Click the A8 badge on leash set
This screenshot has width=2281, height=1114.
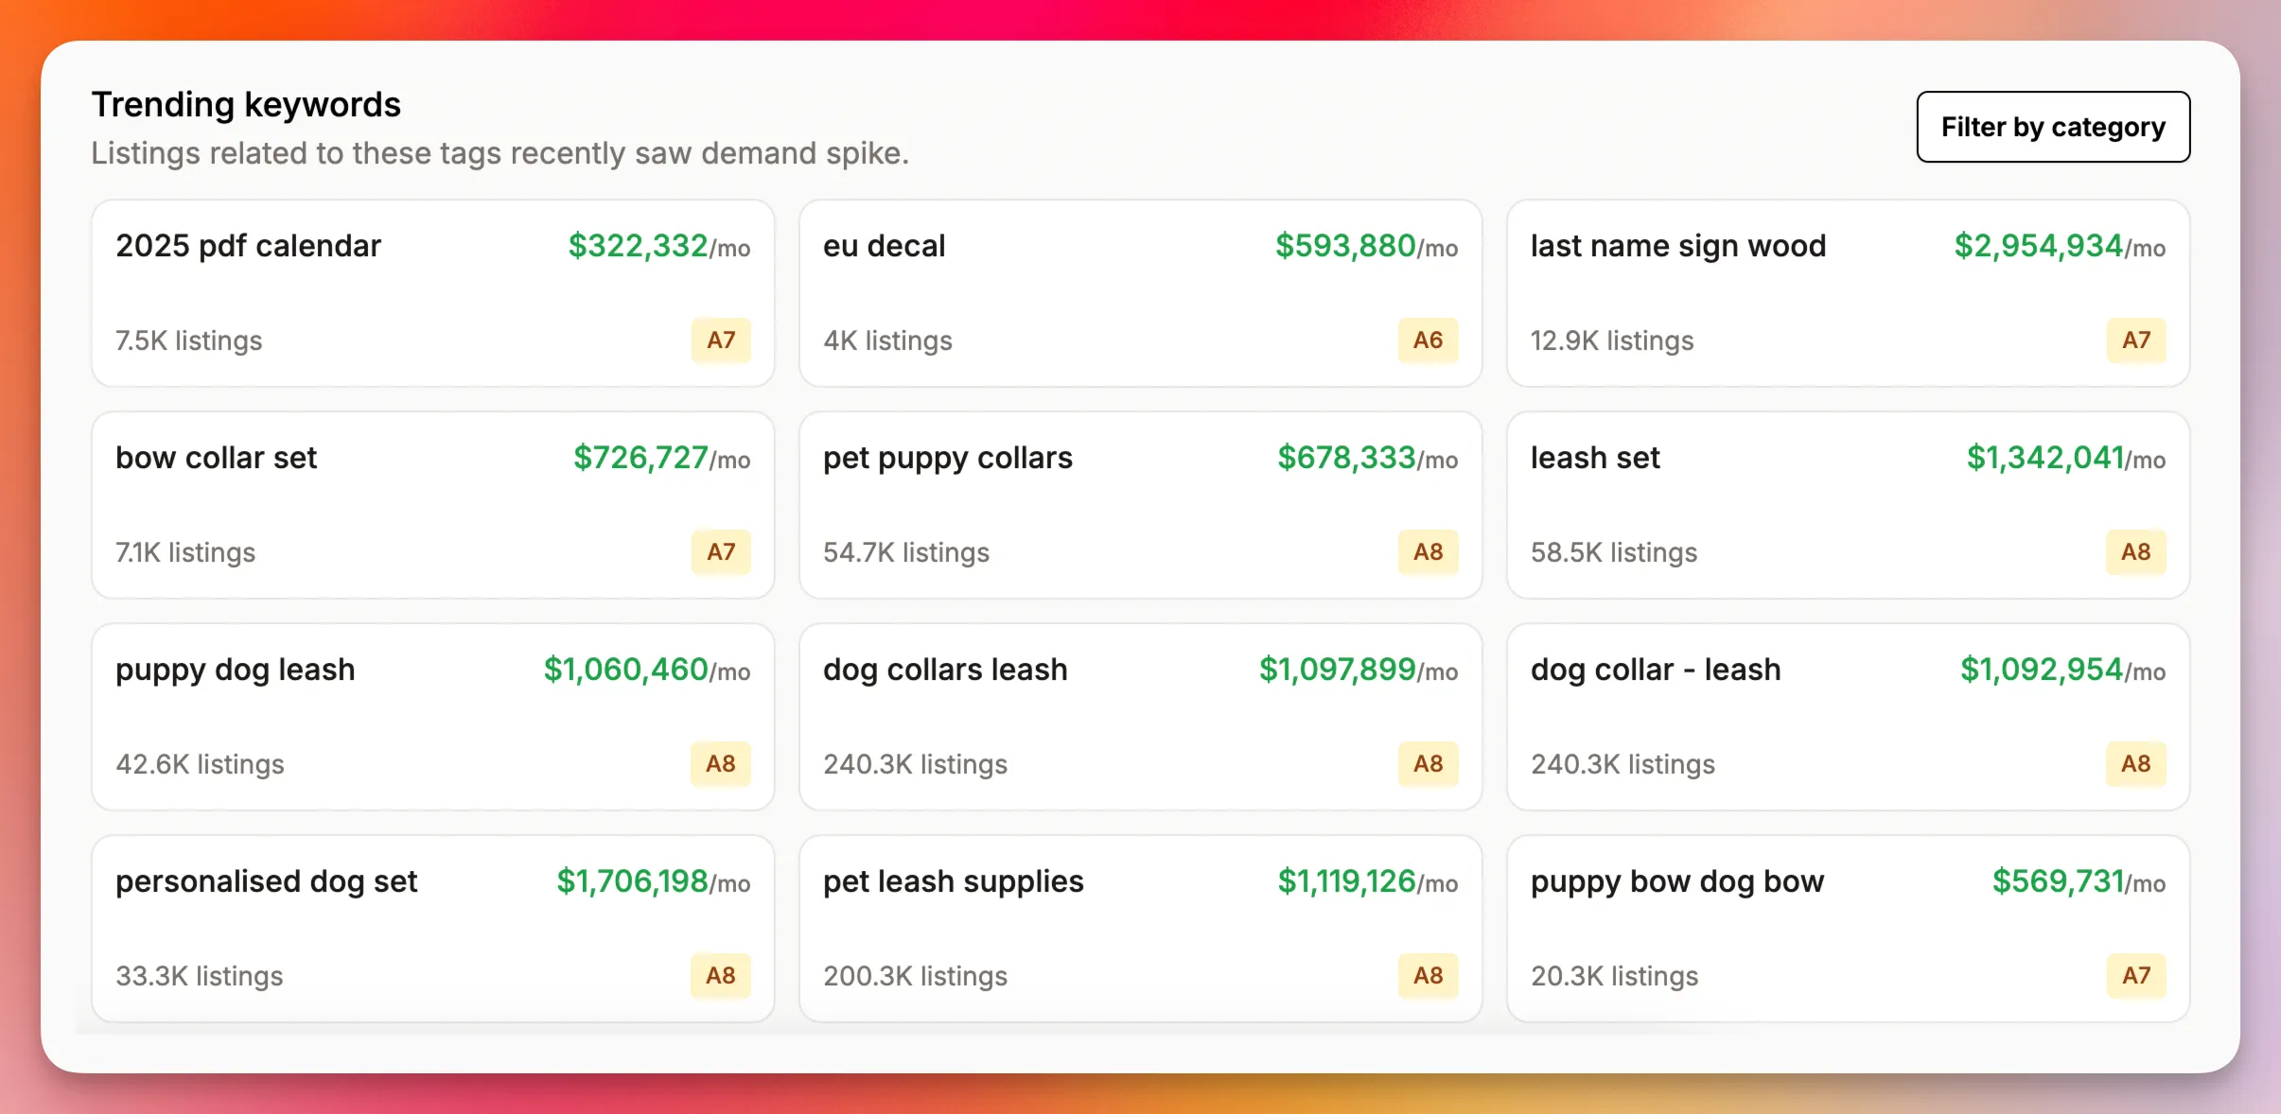[2135, 552]
